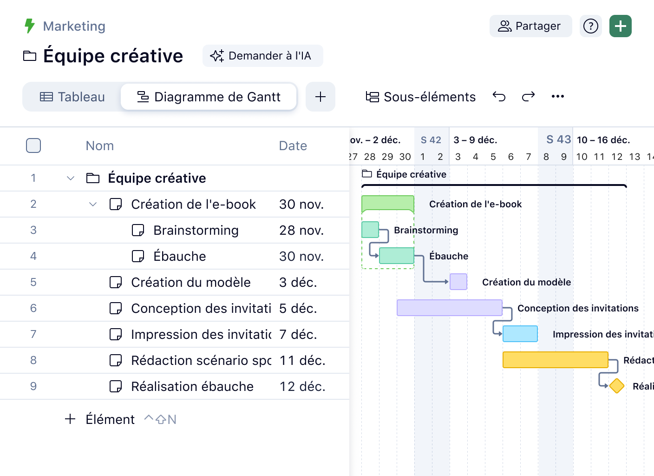Tick the select-all checkbox in header

(x=33, y=145)
